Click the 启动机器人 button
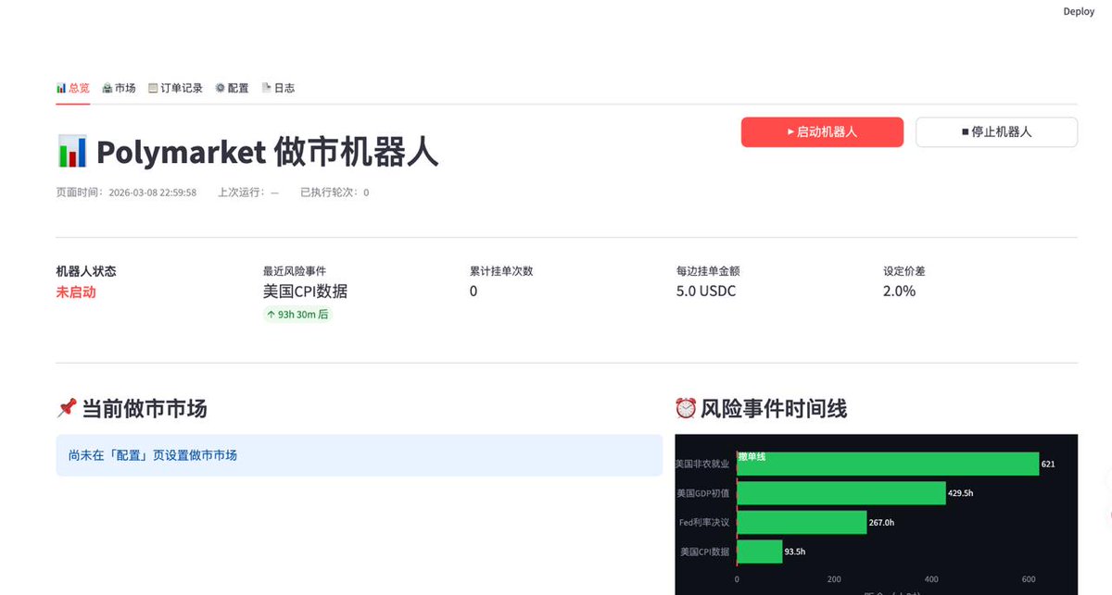1112x595 pixels. coord(822,132)
